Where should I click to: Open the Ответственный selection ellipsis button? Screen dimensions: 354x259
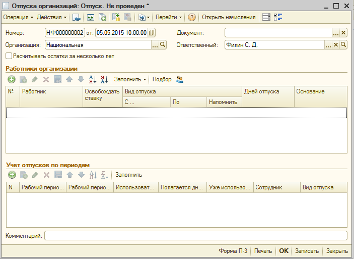tap(328, 45)
